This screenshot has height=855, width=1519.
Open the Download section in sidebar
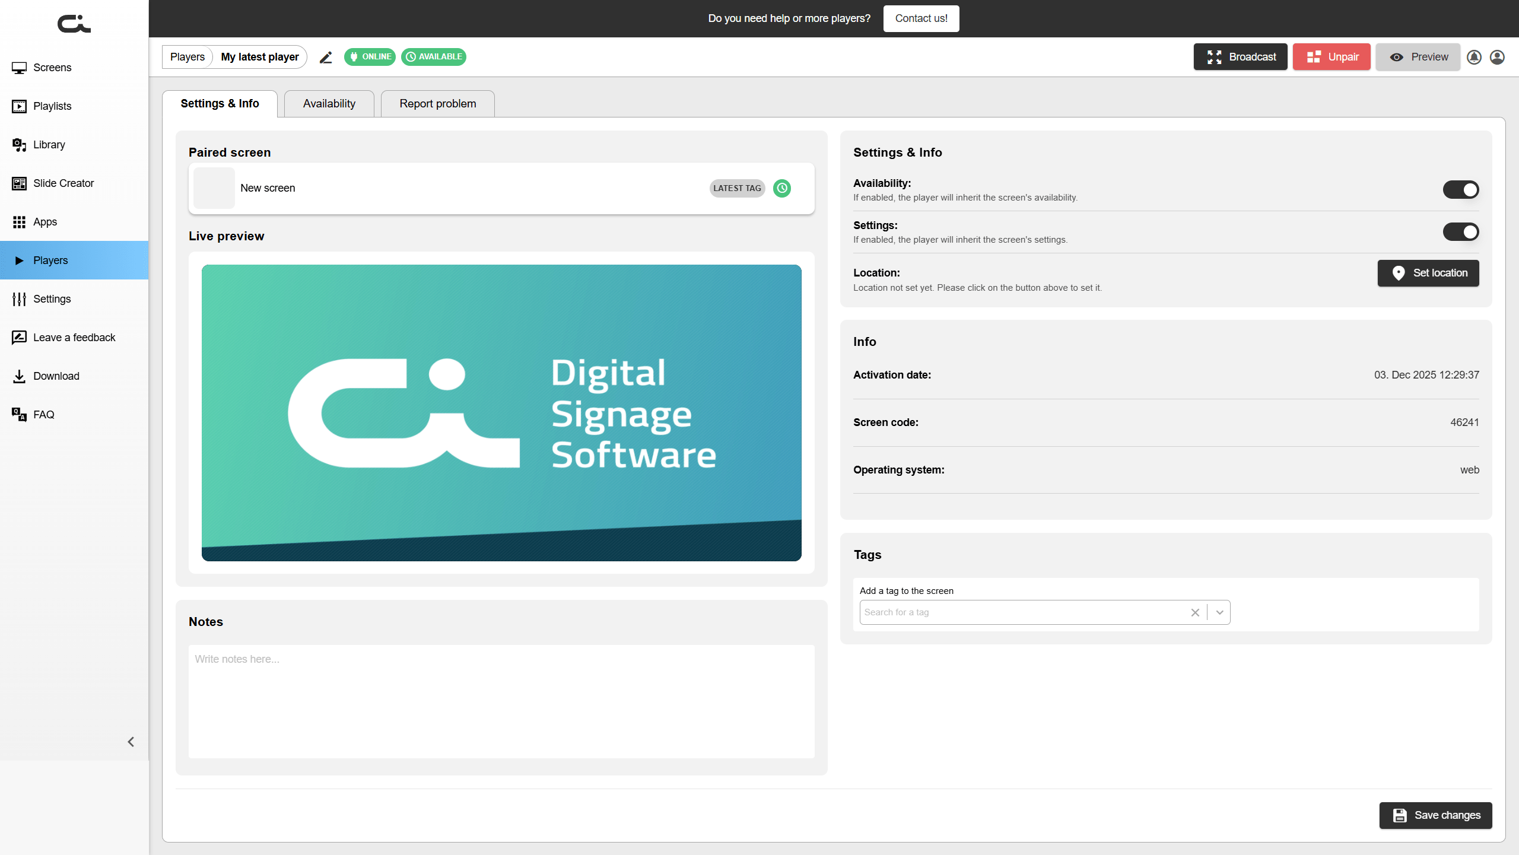click(x=56, y=376)
